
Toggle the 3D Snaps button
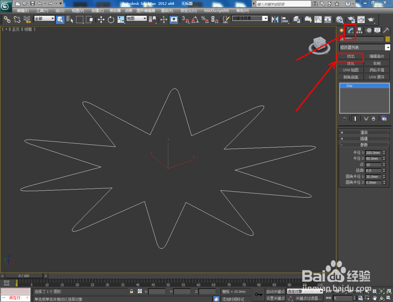coord(185,19)
